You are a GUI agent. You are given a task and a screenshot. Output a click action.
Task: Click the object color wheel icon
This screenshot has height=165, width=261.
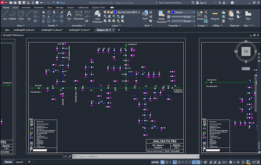[168, 12]
